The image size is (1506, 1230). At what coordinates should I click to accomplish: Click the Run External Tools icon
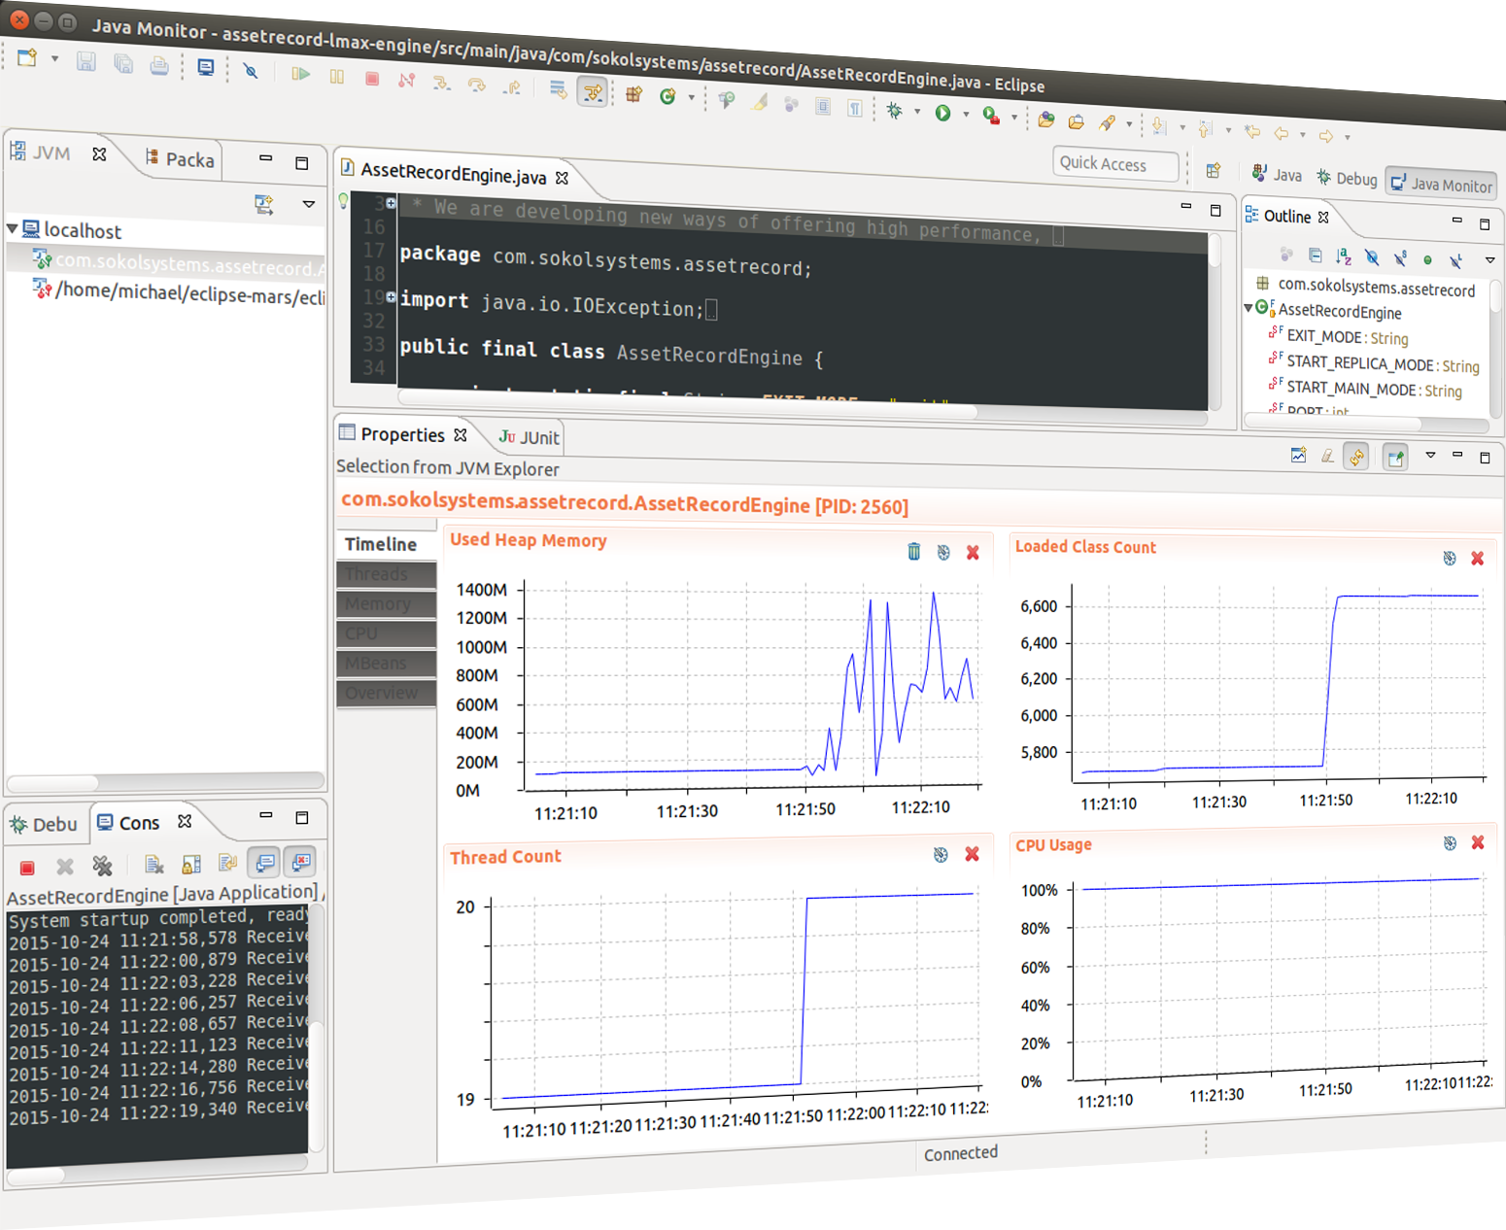pyautogui.click(x=990, y=116)
